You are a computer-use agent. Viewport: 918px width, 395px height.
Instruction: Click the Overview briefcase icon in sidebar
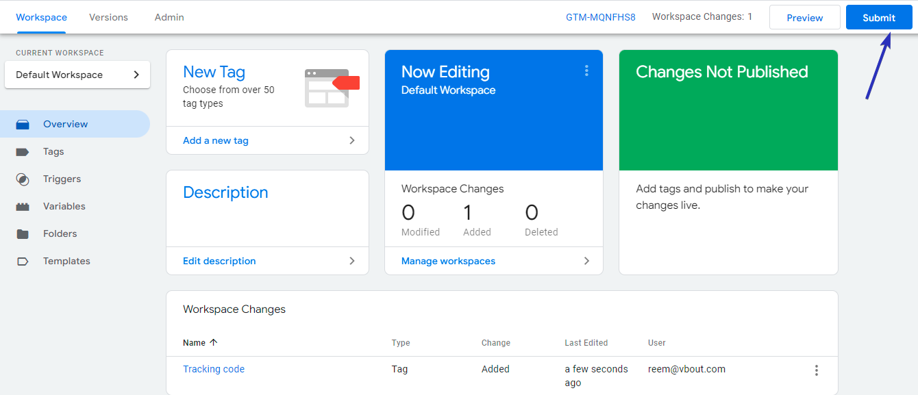[x=23, y=125]
